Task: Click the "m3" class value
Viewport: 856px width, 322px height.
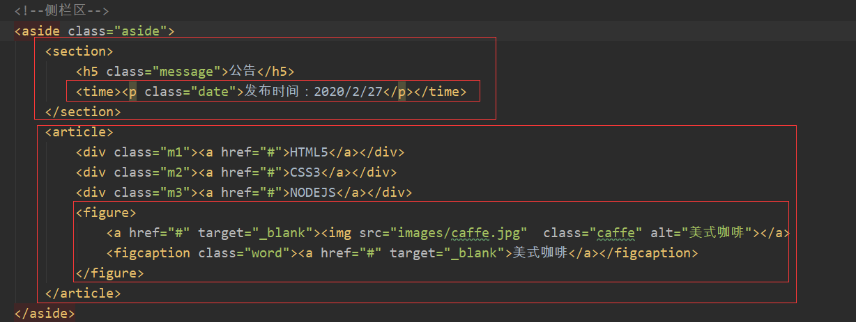Action: coord(176,193)
